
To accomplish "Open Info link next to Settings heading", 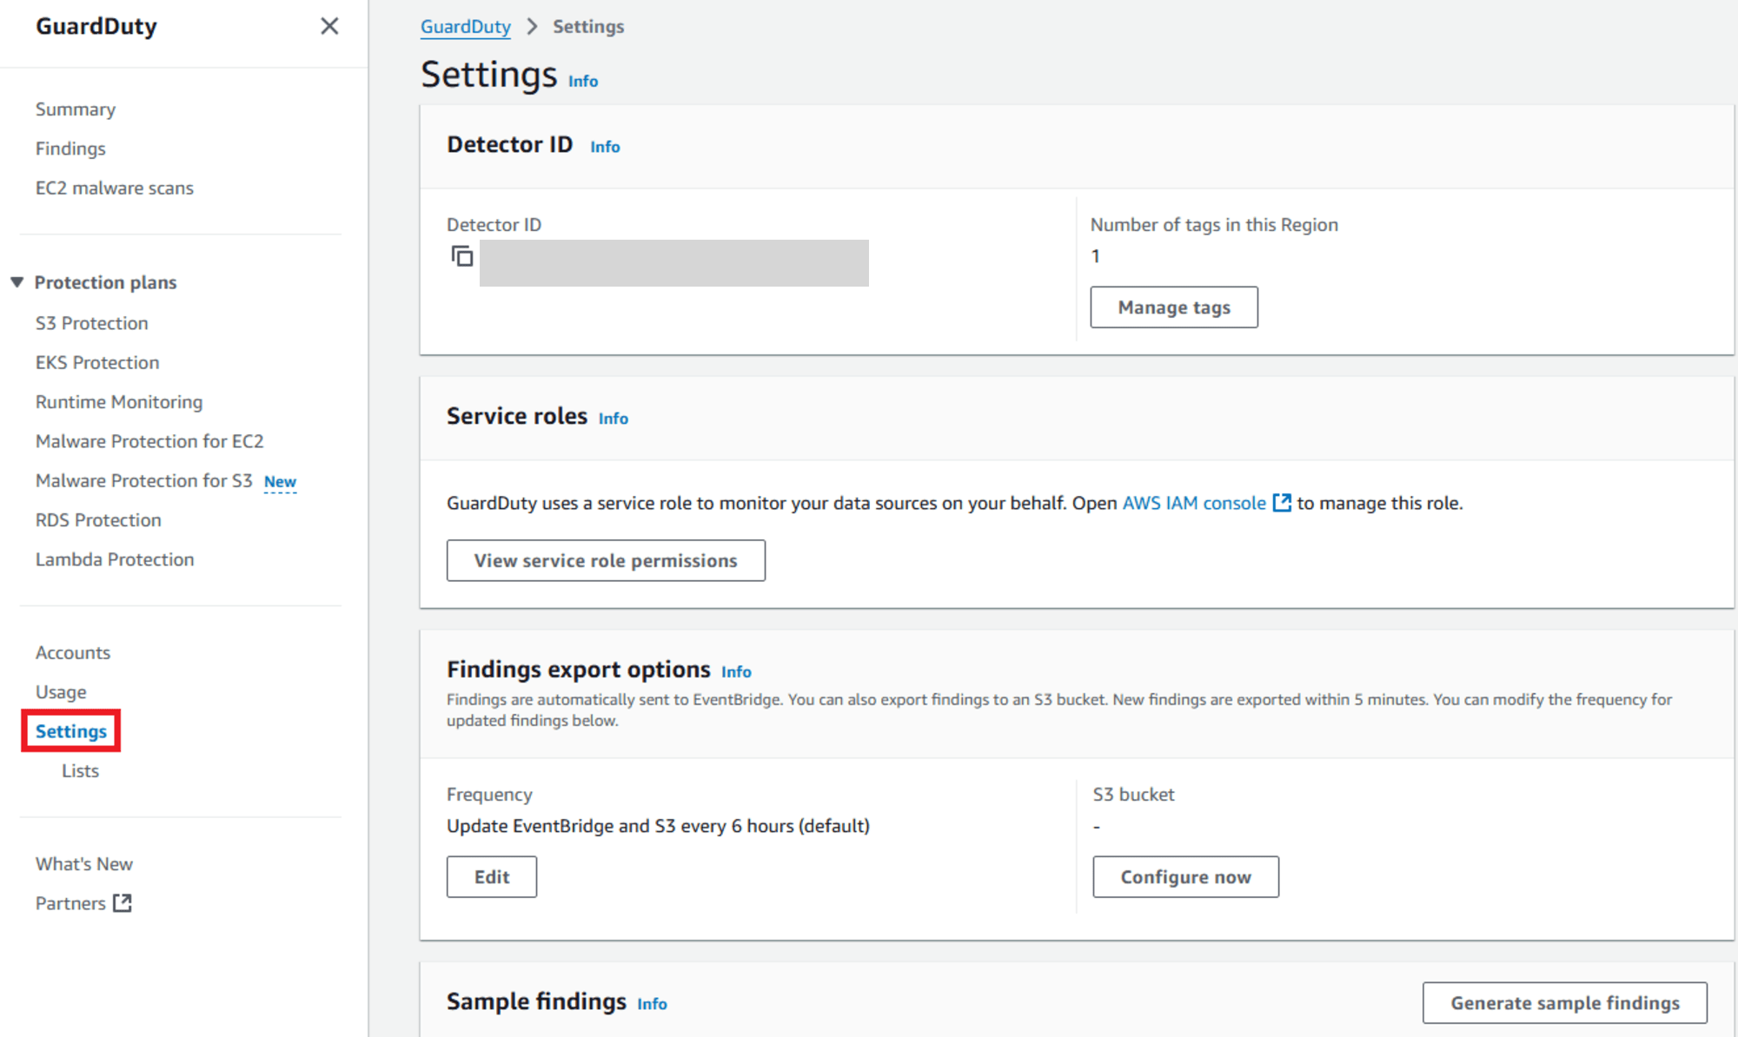I will coord(582,81).
